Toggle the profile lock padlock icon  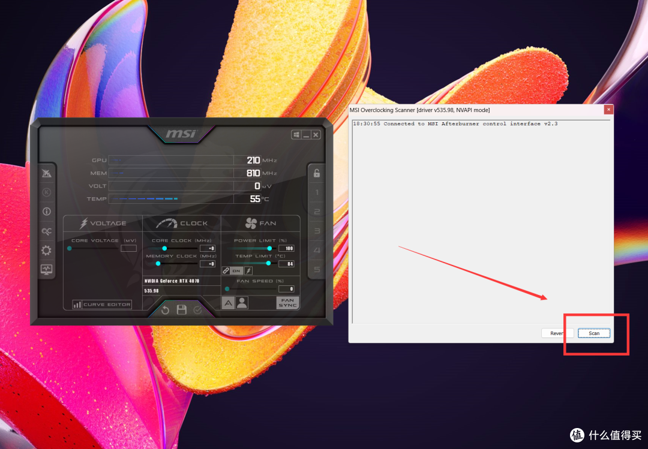(317, 173)
